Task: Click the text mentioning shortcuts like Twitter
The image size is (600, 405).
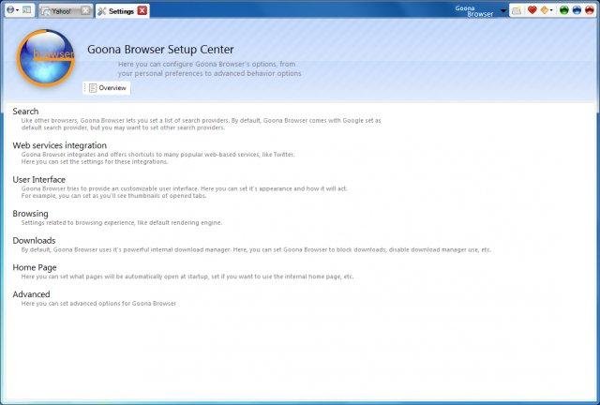Action: (157, 158)
